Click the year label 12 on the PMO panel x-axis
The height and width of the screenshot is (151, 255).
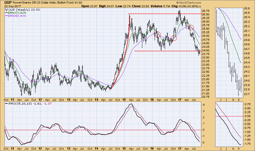click(40, 149)
